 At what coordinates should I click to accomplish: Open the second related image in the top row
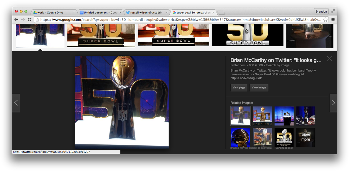pyautogui.click(x=262, y=116)
